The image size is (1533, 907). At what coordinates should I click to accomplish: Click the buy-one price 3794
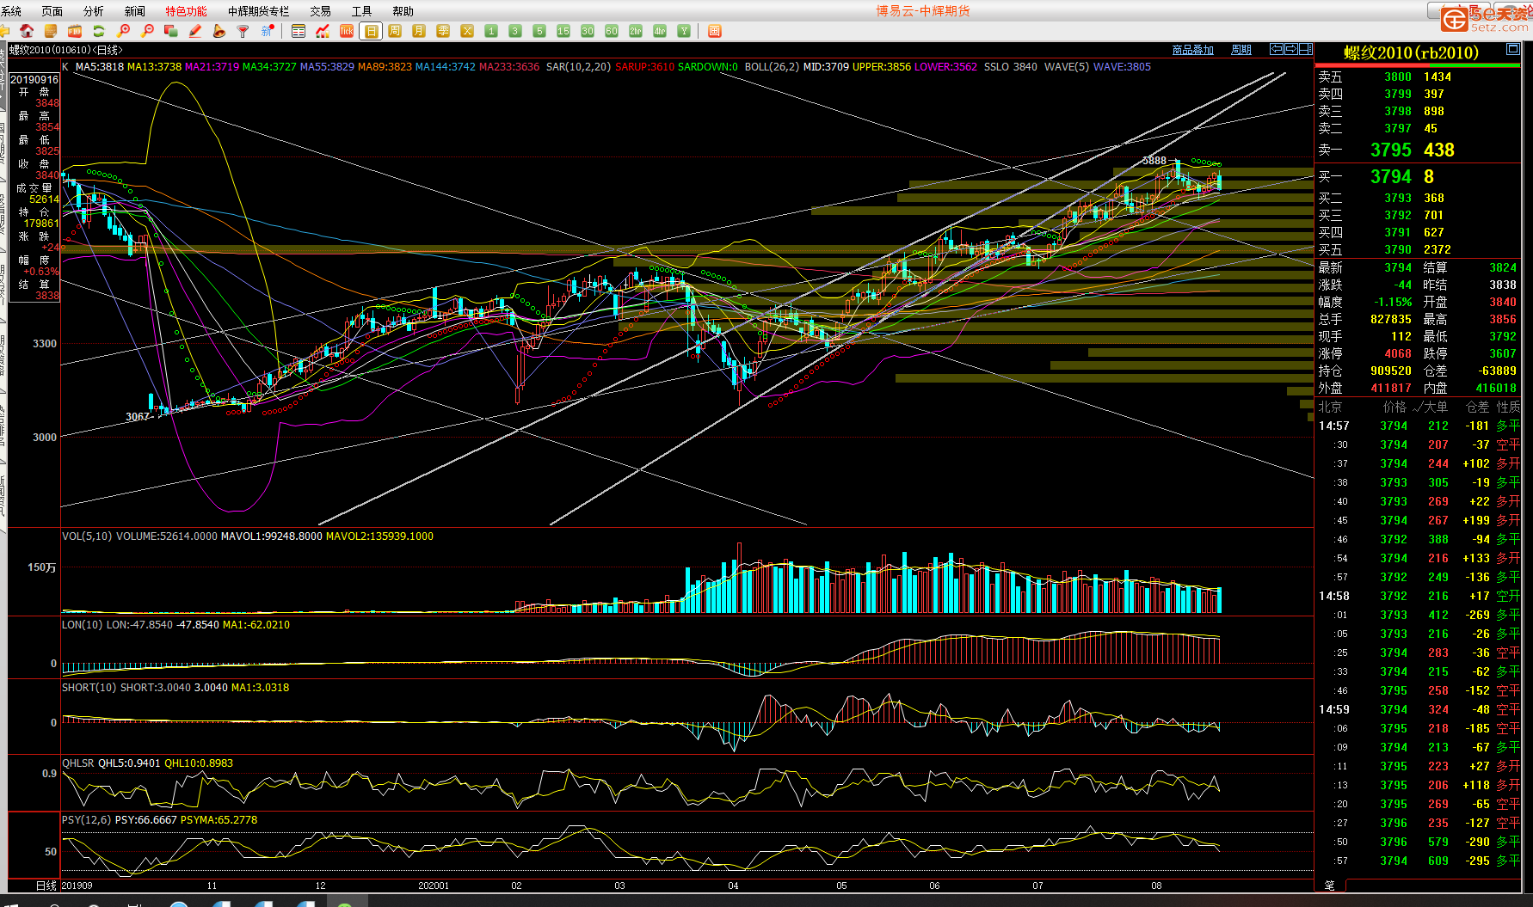point(1391,177)
